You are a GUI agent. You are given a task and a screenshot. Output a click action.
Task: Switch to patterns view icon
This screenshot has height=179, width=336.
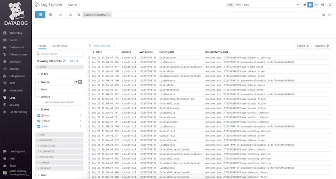coord(70,15)
